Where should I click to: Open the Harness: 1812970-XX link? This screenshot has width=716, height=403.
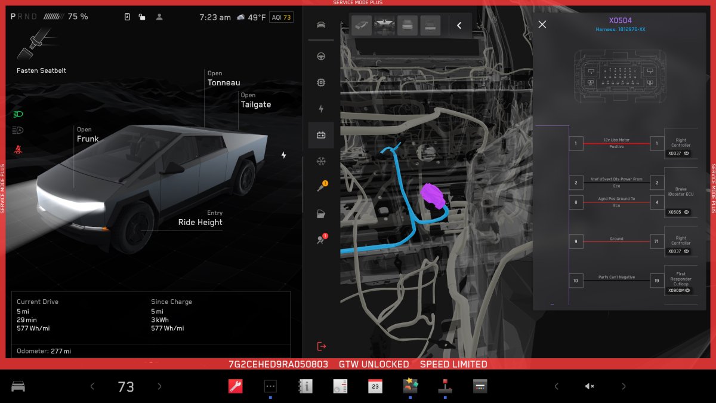(x=621, y=30)
